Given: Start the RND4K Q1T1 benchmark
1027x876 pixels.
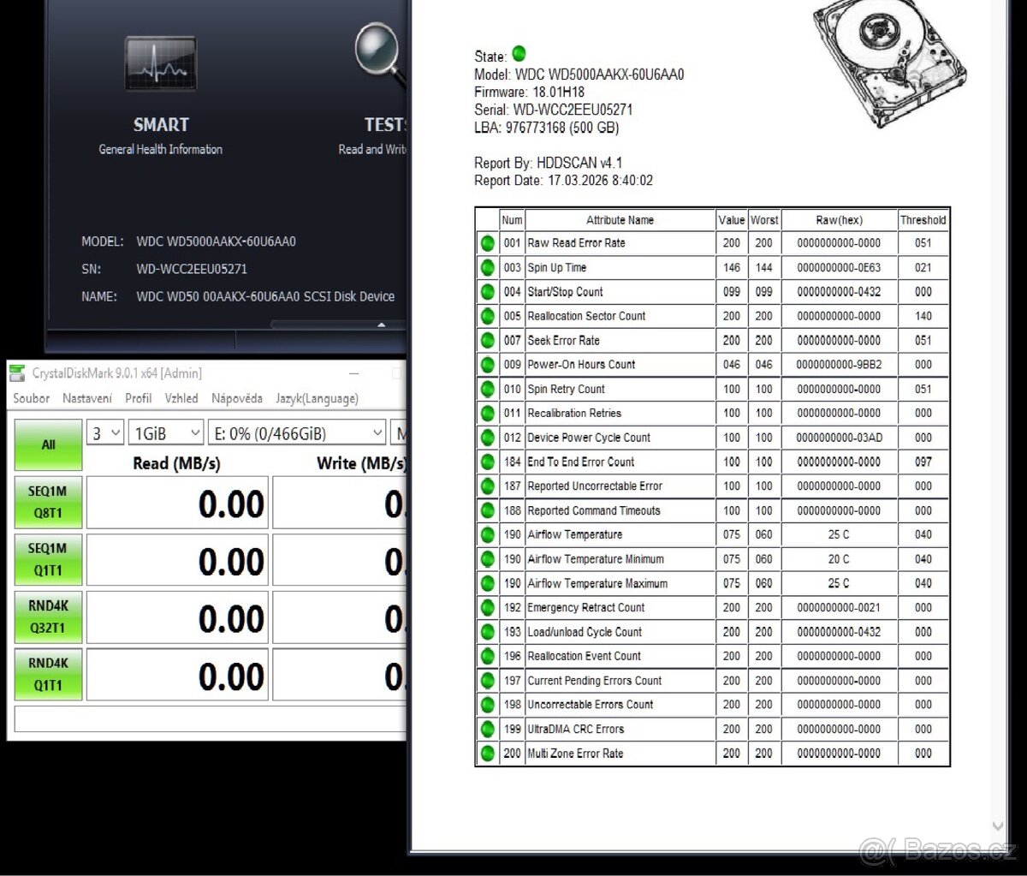Looking at the screenshot, I should 48,674.
